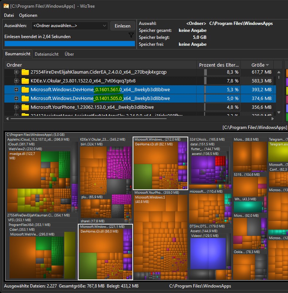Click DevHome.r2r.dll (86,0 MB) treemap block
Image resolution: width=288 pixels, height=293 pixels.
101,241
